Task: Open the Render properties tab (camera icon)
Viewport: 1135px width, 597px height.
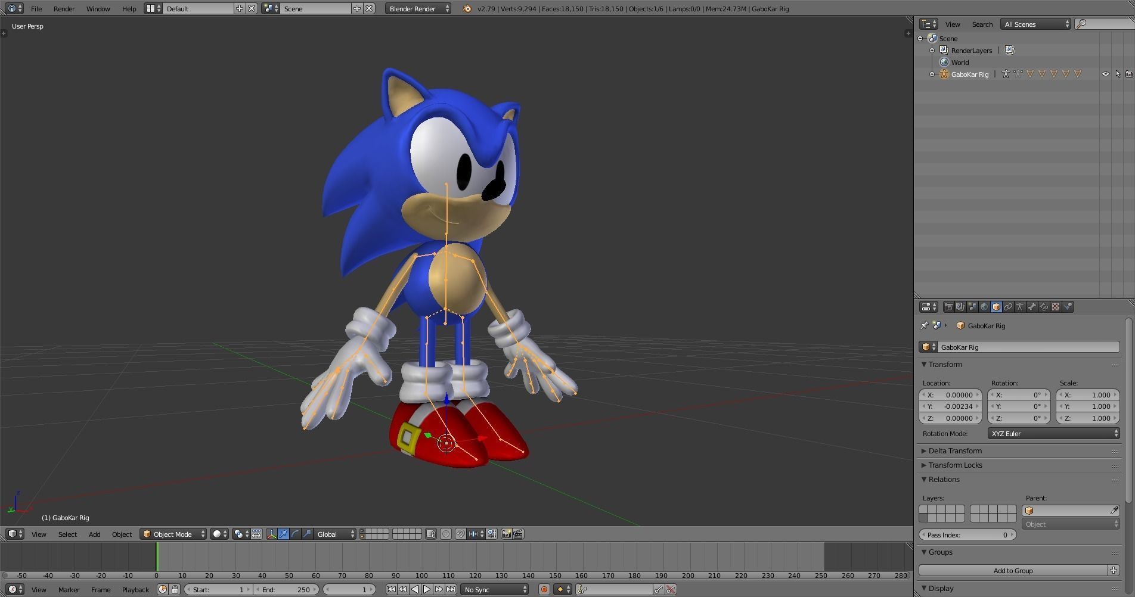Action: click(x=948, y=307)
